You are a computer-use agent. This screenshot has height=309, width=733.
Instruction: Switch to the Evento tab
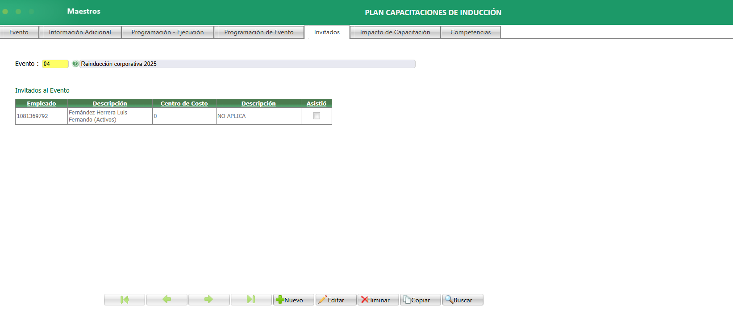[x=19, y=32]
